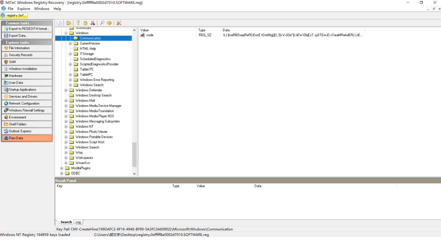Open File Information explorer task
Screen dimensions: 441x240
[27, 48]
